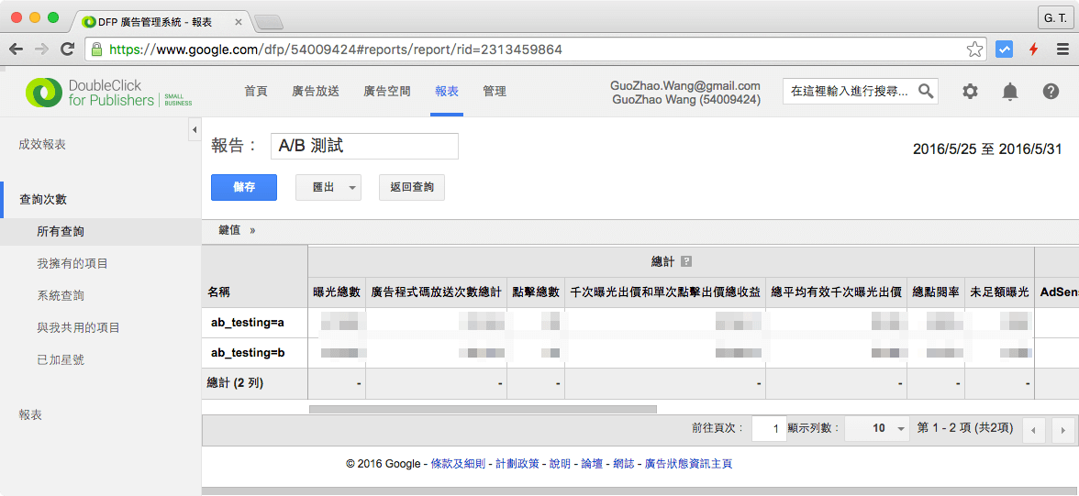This screenshot has width=1079, height=496.
Task: Click the 未足額曝光 column header
Action: pos(999,292)
